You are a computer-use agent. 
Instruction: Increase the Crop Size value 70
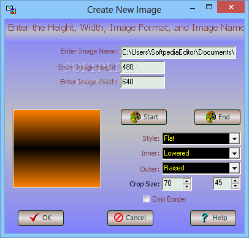pyautogui.click(x=186, y=181)
